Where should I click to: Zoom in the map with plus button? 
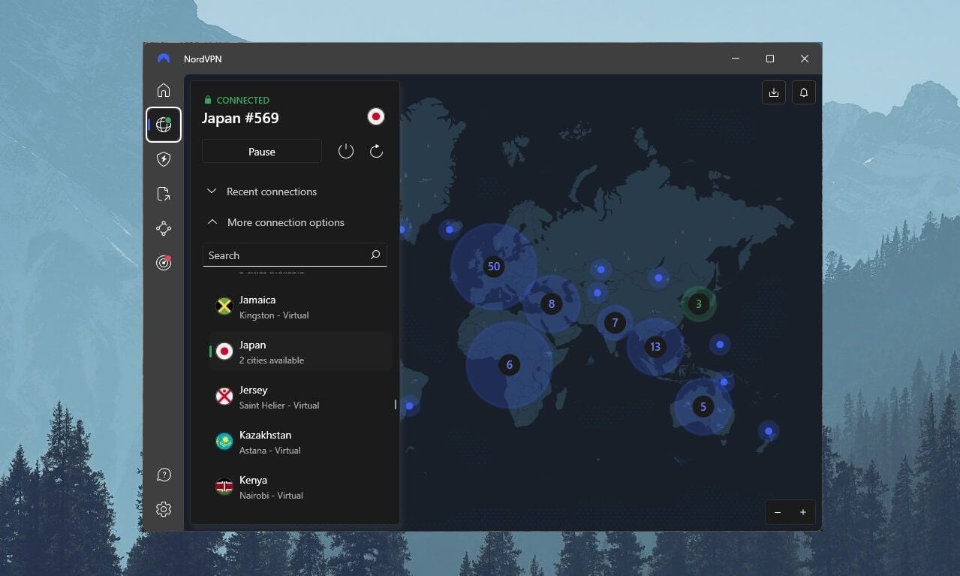point(803,512)
